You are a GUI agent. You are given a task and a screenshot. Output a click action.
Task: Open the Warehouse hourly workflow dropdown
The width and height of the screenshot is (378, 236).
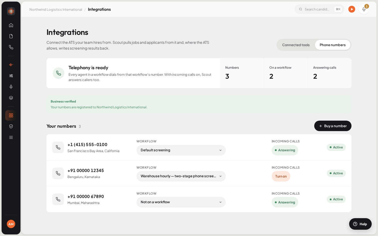click(x=181, y=176)
